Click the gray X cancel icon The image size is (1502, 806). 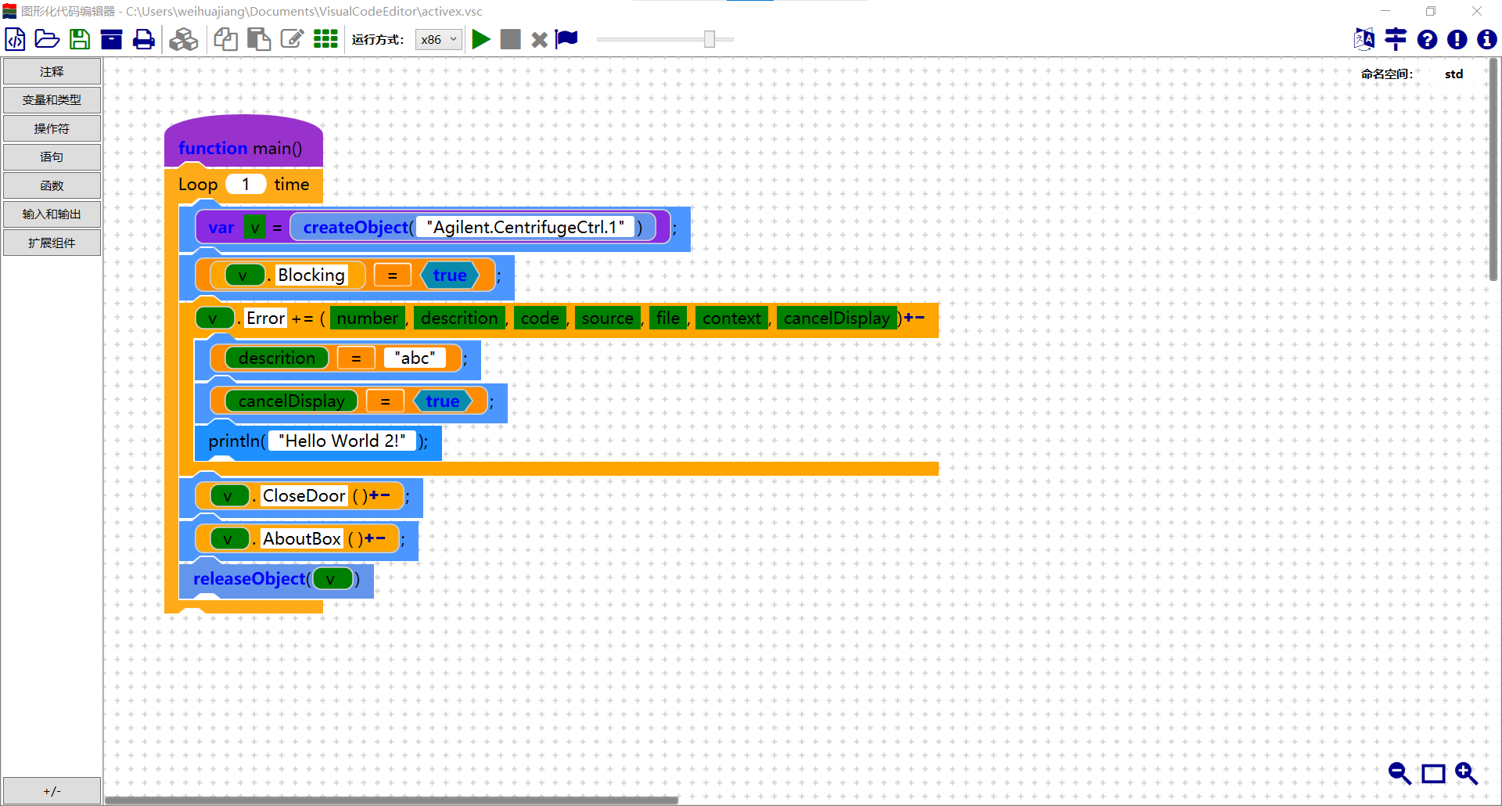pyautogui.click(x=540, y=40)
